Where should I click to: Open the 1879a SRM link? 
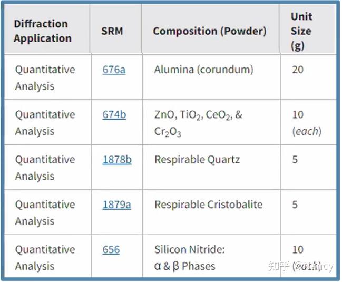point(116,205)
